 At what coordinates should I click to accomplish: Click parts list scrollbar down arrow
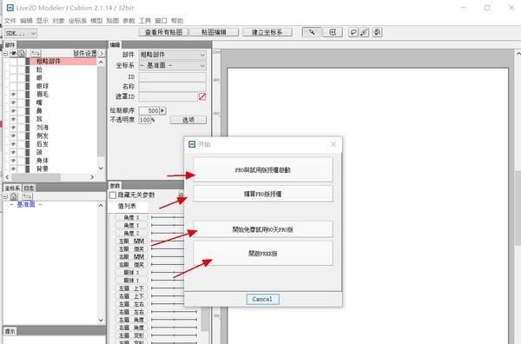pyautogui.click(x=101, y=169)
